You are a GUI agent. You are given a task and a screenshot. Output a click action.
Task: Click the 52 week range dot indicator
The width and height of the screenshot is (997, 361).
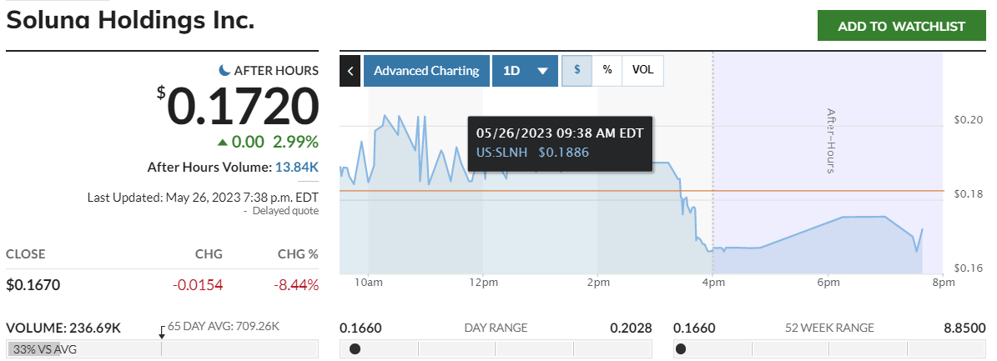pyautogui.click(x=681, y=348)
